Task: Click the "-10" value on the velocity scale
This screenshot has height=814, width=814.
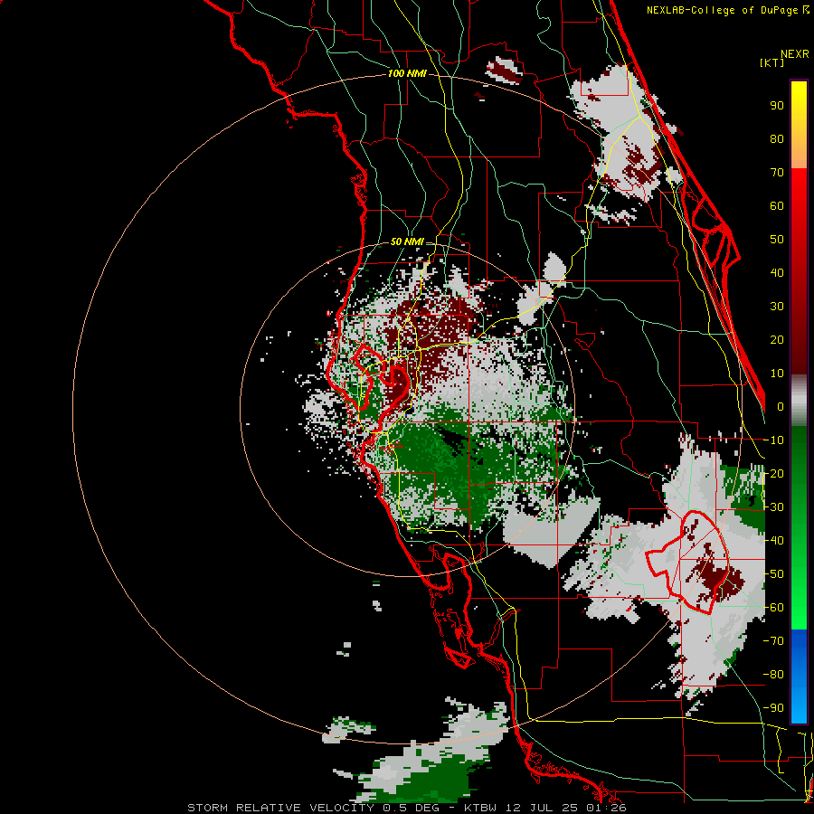Action: click(x=773, y=440)
